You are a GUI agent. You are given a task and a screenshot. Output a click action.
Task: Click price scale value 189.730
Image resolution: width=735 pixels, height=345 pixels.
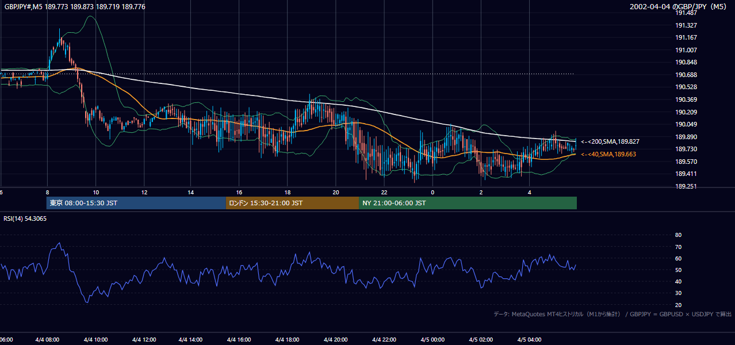686,149
